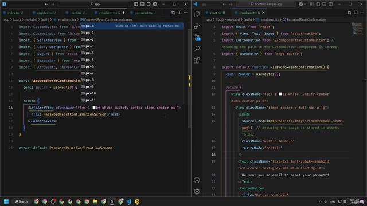Open more actions in right editor toolbar

[x=362, y=13]
